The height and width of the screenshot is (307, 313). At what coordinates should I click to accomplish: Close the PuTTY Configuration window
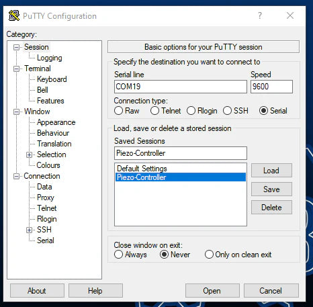[290, 15]
